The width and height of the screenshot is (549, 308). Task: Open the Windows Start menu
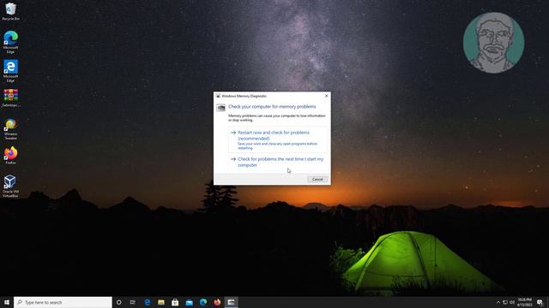(7, 302)
